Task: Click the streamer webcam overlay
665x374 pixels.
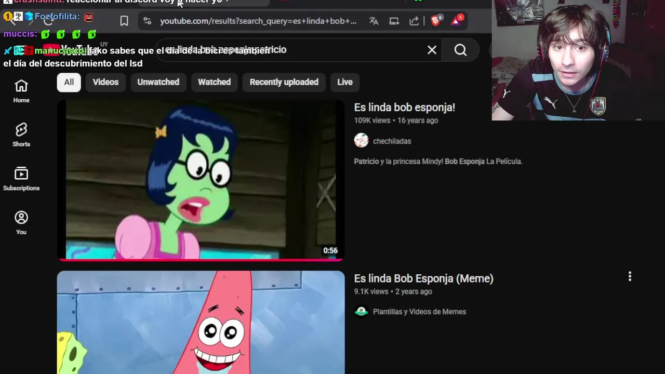Action: (578, 60)
